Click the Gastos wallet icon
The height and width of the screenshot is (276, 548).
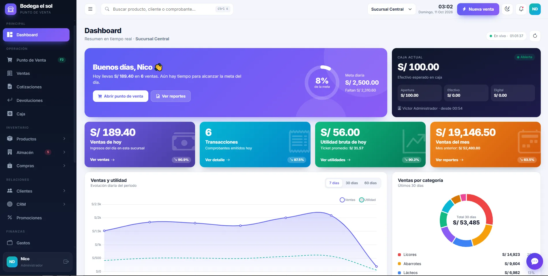tap(10, 243)
